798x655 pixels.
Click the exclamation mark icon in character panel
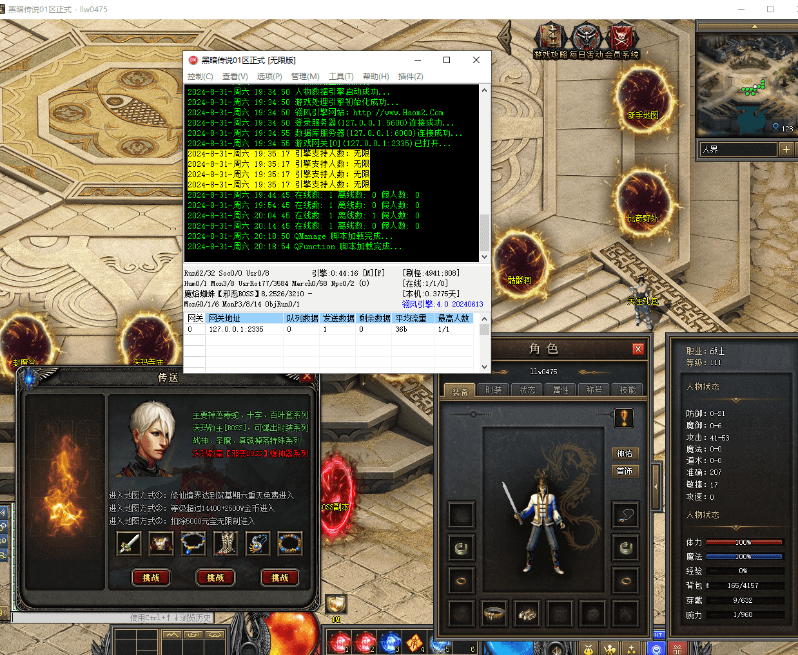(x=624, y=418)
